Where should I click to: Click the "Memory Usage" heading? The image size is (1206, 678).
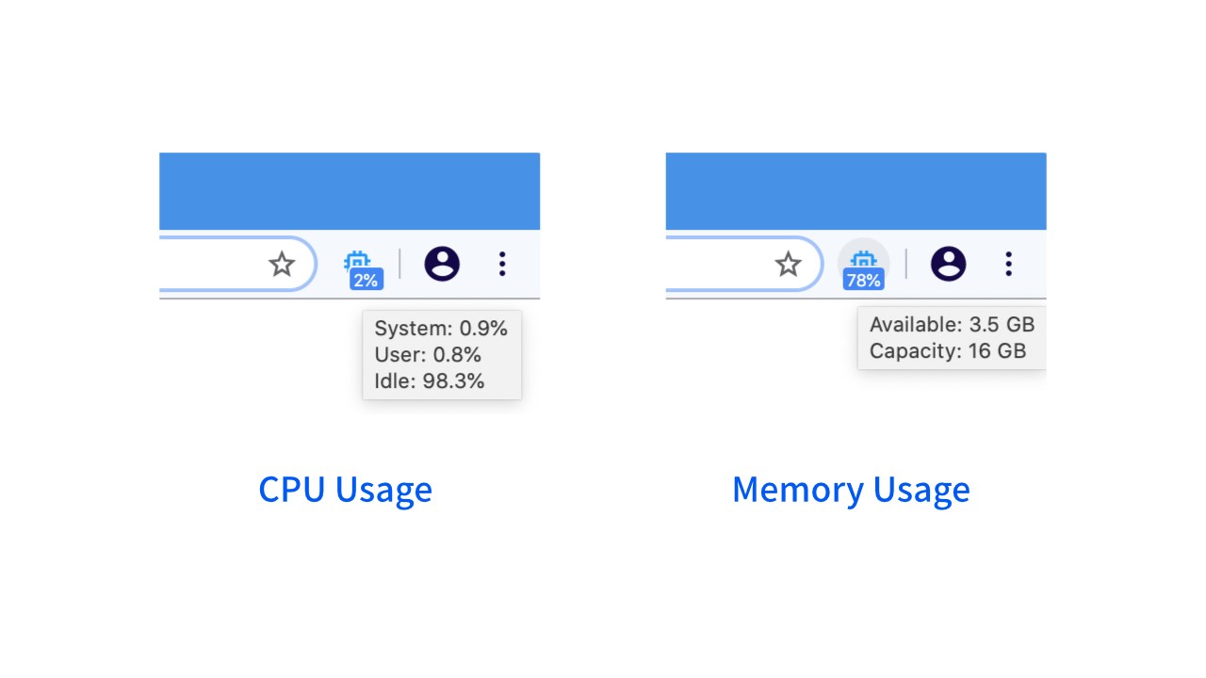[x=851, y=490]
